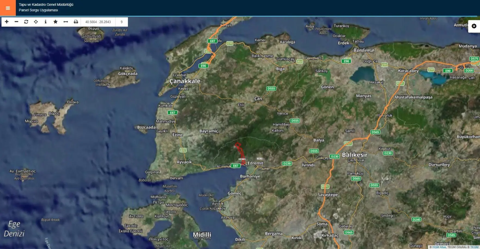Click the Bergama label on the map
The image size is (480, 249).
pos(274,234)
